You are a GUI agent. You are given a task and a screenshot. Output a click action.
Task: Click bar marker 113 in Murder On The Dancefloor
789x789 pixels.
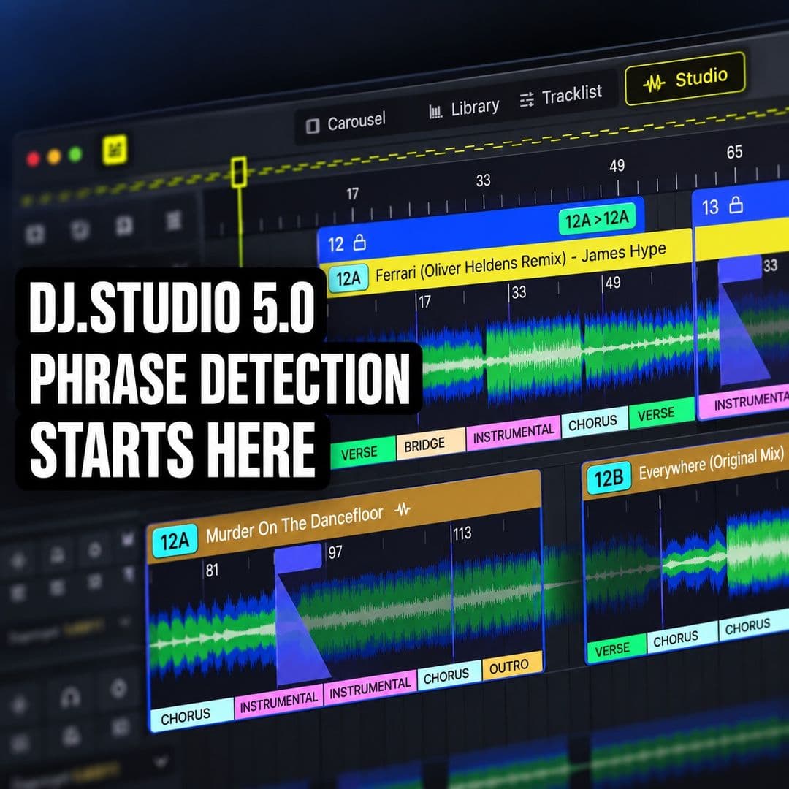462,533
